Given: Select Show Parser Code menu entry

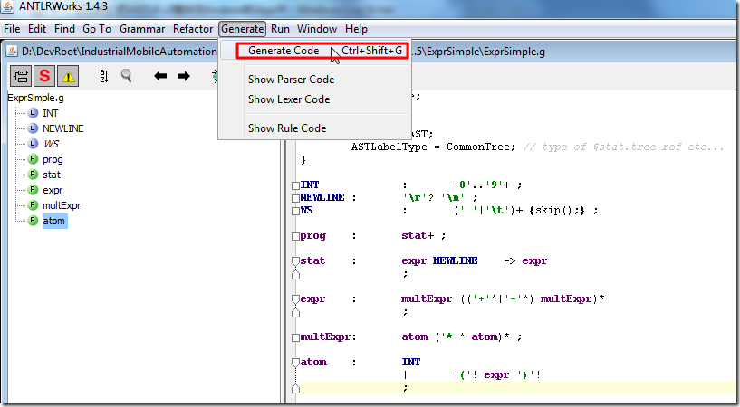Looking at the screenshot, I should tap(291, 80).
